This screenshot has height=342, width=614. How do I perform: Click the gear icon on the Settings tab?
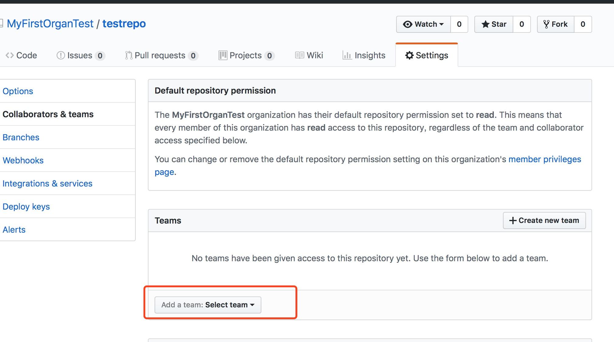pos(410,55)
